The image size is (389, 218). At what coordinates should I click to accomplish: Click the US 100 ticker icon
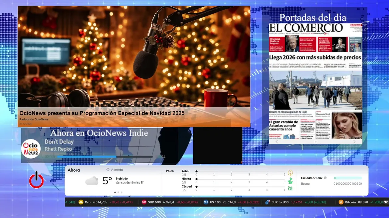(x=206, y=202)
